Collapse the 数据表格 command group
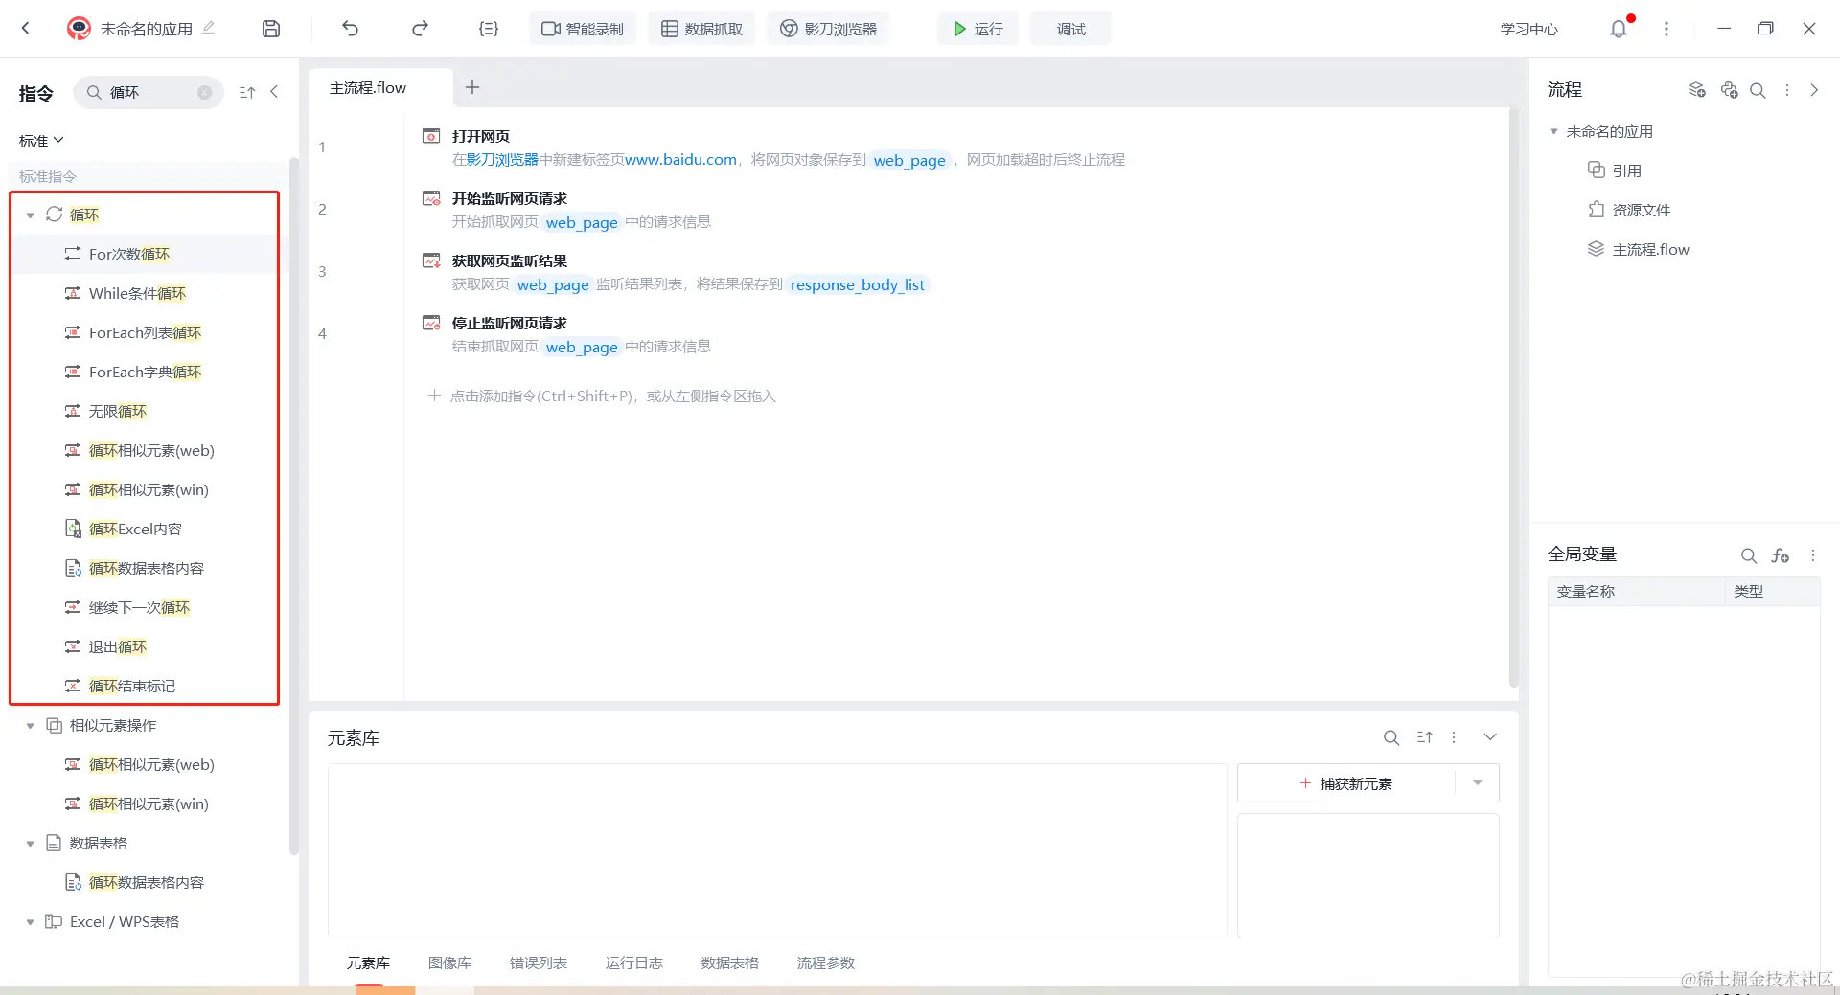Image resolution: width=1840 pixels, height=995 pixels. click(x=30, y=844)
